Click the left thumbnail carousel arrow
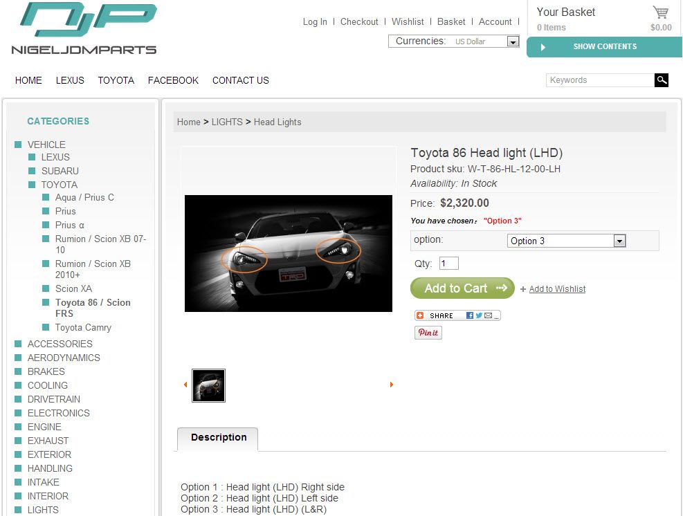 coord(185,385)
